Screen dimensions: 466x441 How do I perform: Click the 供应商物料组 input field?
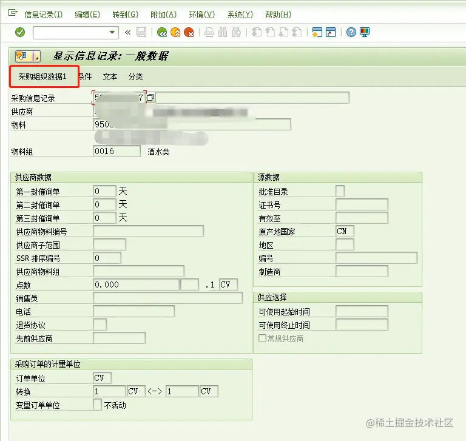click(138, 271)
